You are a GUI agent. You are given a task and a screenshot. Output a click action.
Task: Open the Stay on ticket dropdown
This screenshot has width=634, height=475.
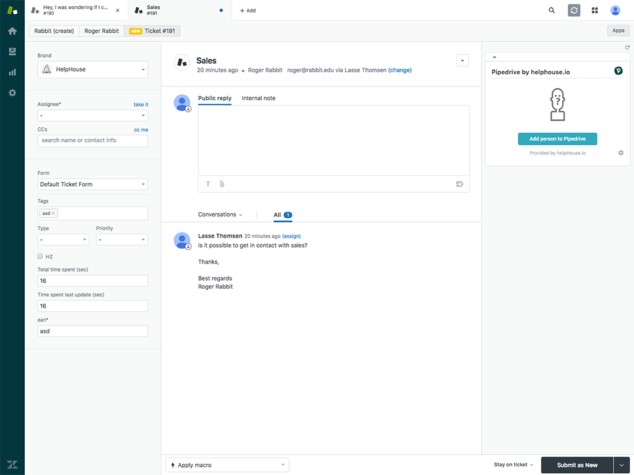coord(513,464)
